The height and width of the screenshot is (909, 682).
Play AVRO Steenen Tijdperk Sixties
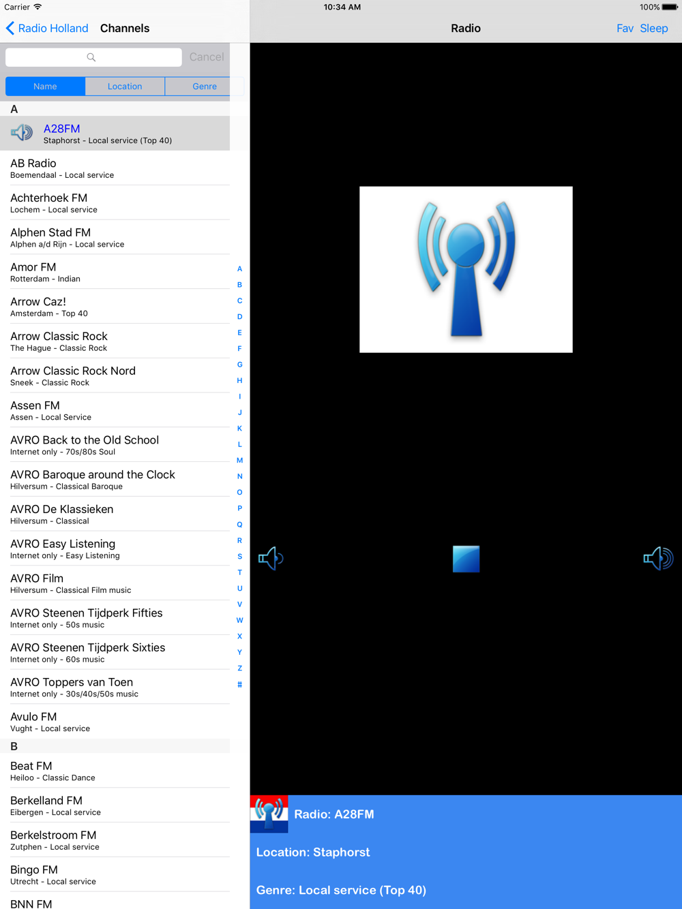coord(115,652)
